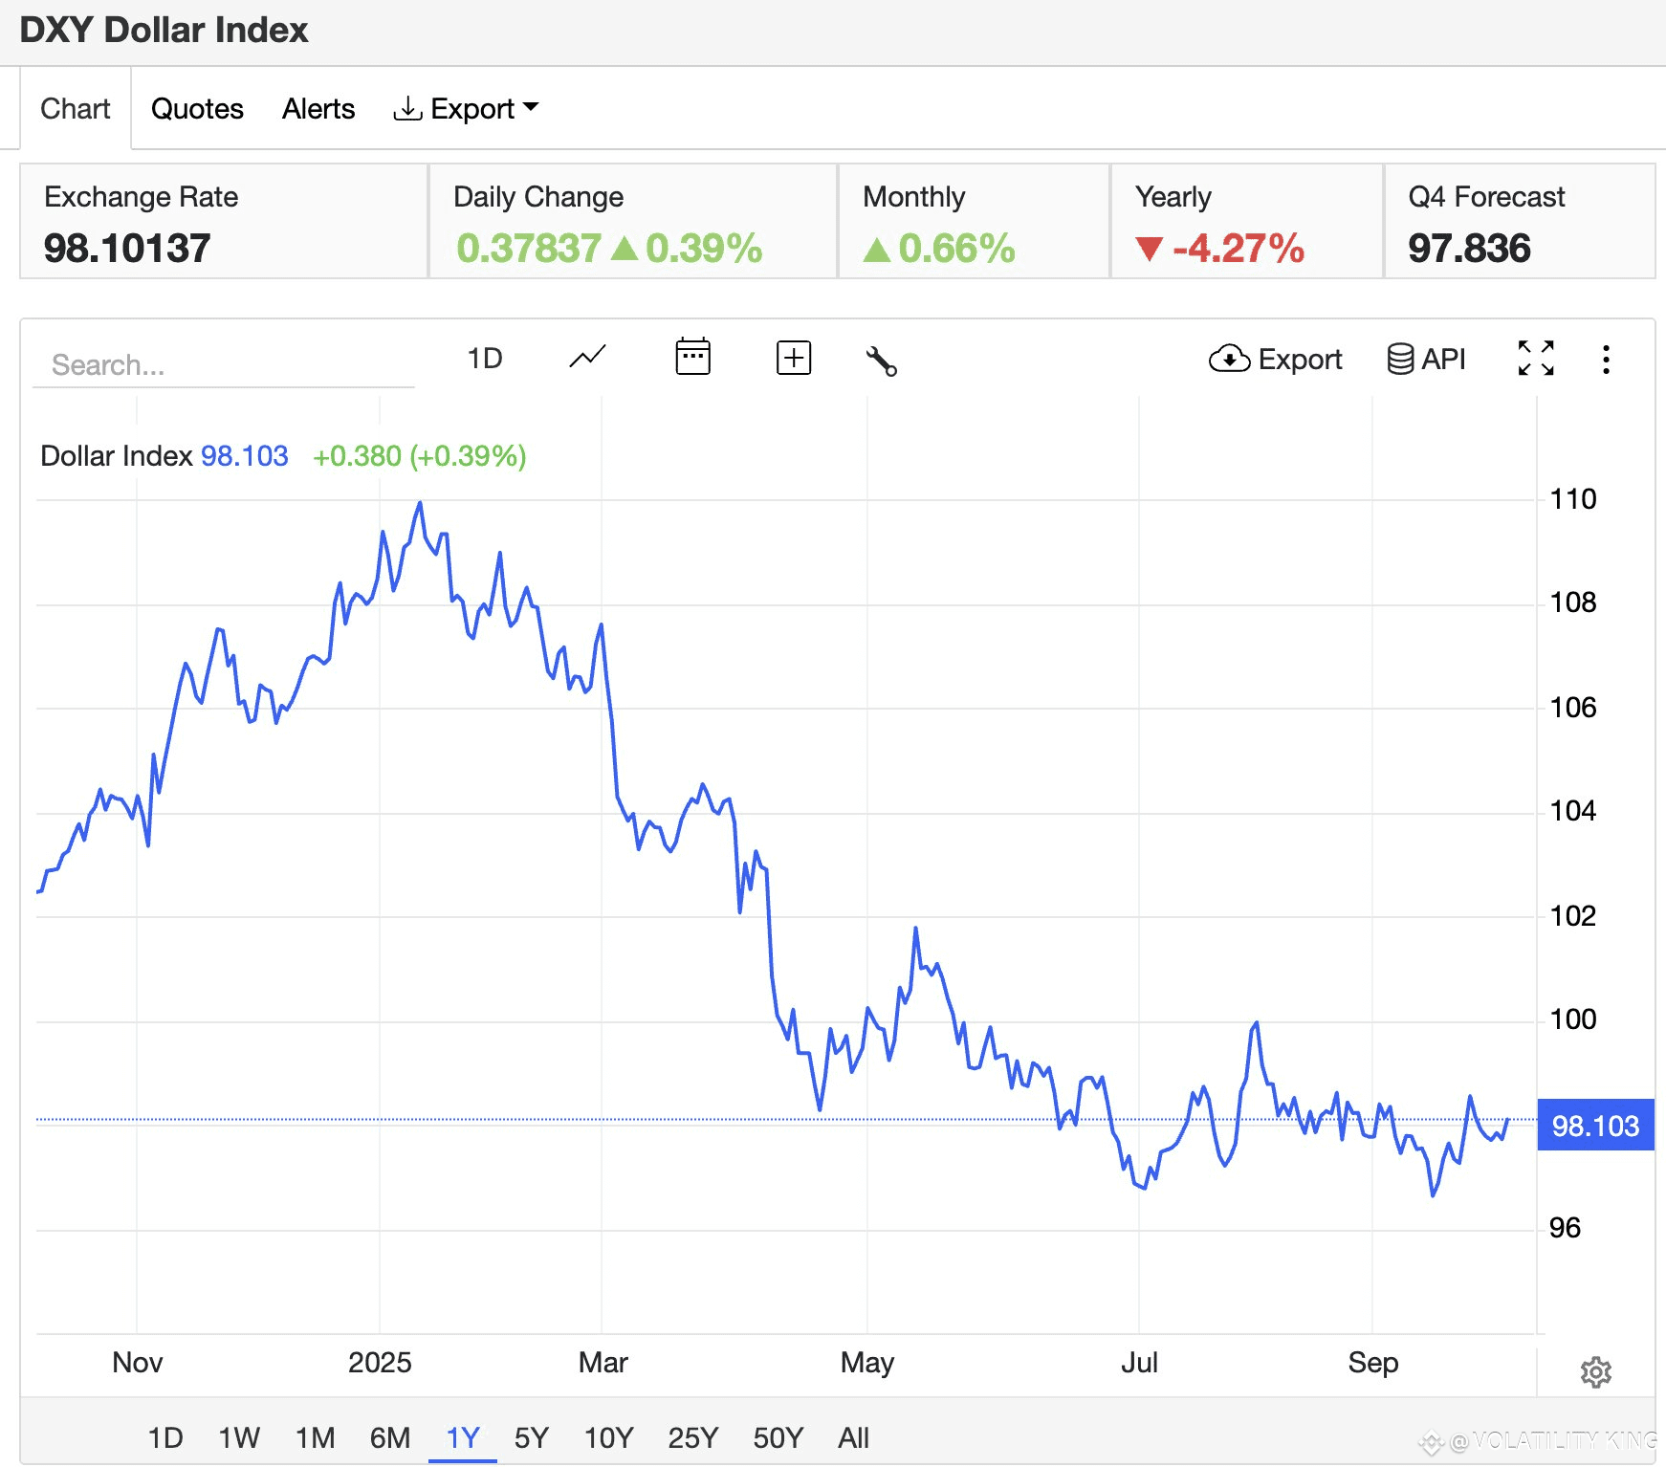Toggle fullscreen chart view
The width and height of the screenshot is (1666, 1467).
[1536, 359]
